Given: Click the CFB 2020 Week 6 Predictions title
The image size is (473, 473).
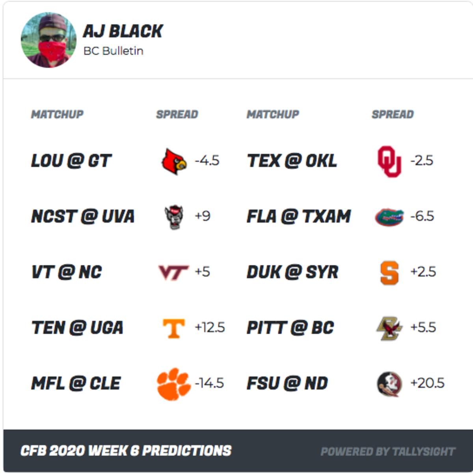Looking at the screenshot, I should pos(126,451).
